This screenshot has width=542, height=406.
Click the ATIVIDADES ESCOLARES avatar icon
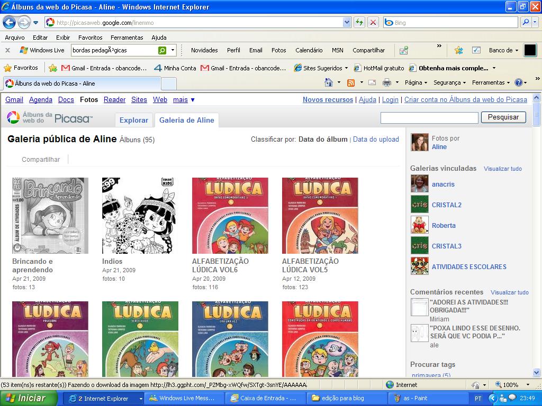click(x=420, y=266)
